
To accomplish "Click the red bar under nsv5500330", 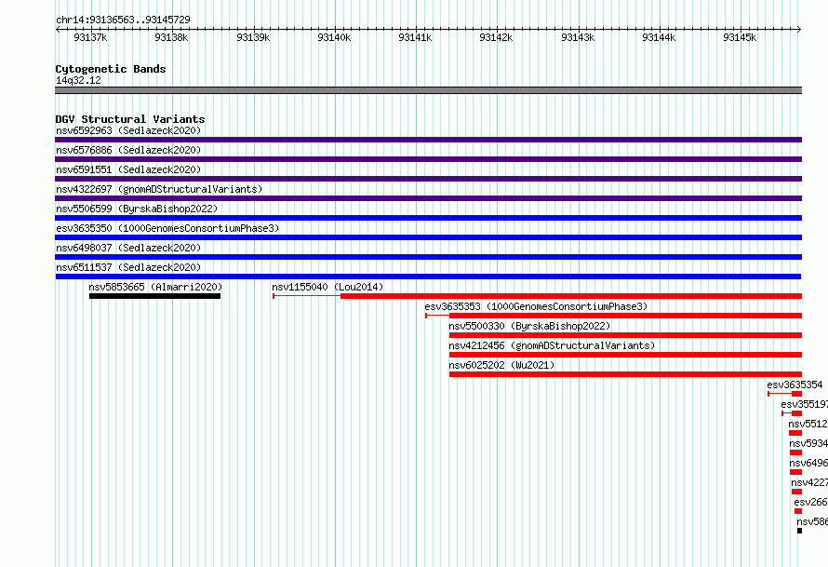I will click(626, 335).
